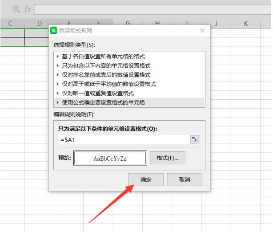The image size is (273, 232).
Task: Expand arrow for 仅对唯一值或重复值设置格式
Action: [58, 93]
